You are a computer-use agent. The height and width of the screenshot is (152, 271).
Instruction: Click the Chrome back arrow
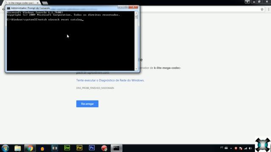pos(3,9)
